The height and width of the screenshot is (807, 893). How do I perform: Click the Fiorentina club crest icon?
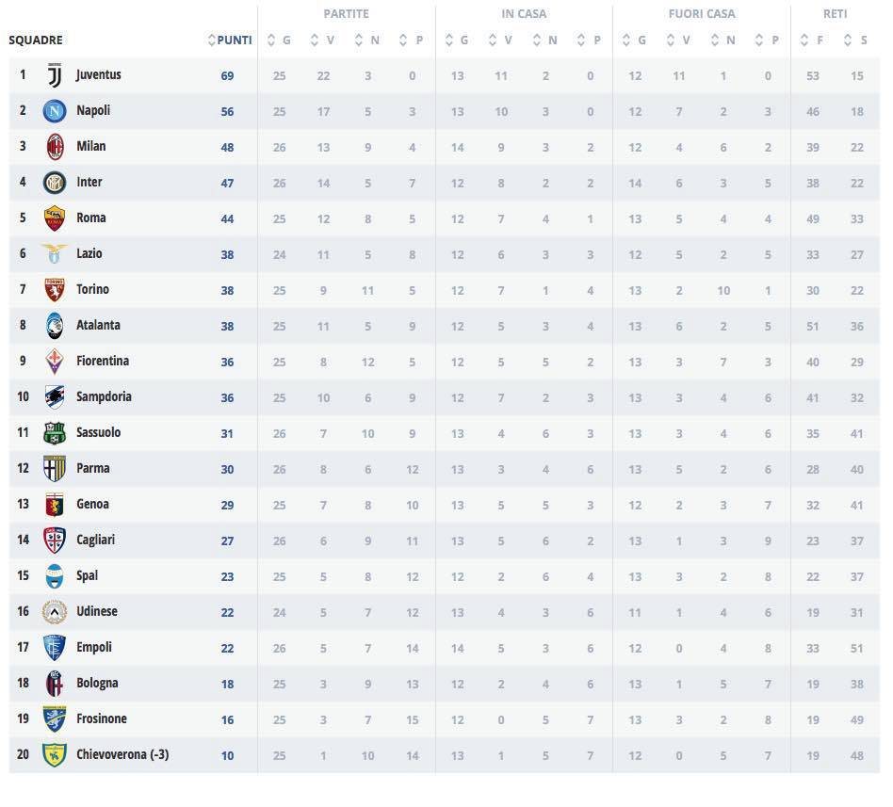click(55, 362)
